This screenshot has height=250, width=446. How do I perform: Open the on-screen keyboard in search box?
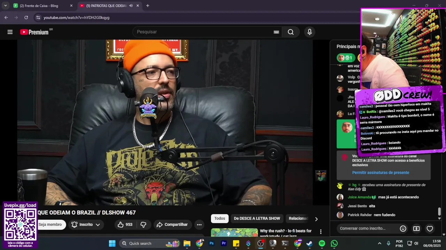click(276, 32)
